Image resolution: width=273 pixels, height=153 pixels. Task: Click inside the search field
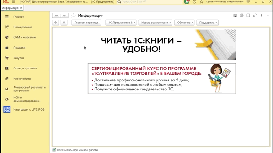[150, 2]
